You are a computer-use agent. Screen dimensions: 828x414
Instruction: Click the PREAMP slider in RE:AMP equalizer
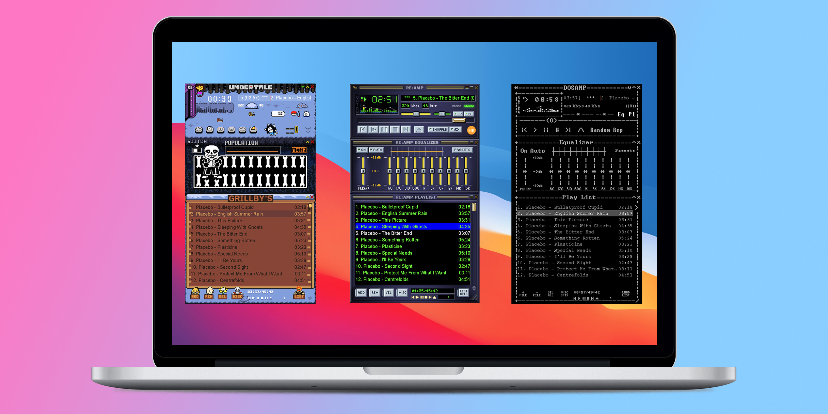point(363,171)
